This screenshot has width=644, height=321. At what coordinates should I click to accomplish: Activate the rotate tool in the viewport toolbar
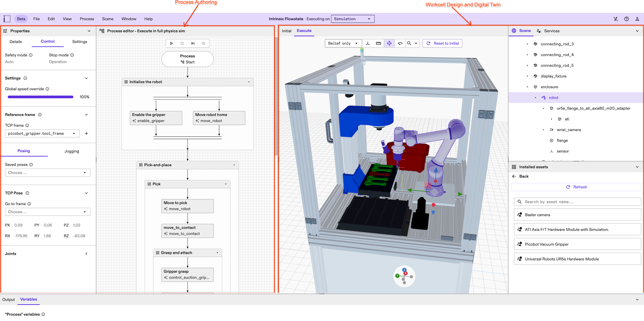(400, 43)
